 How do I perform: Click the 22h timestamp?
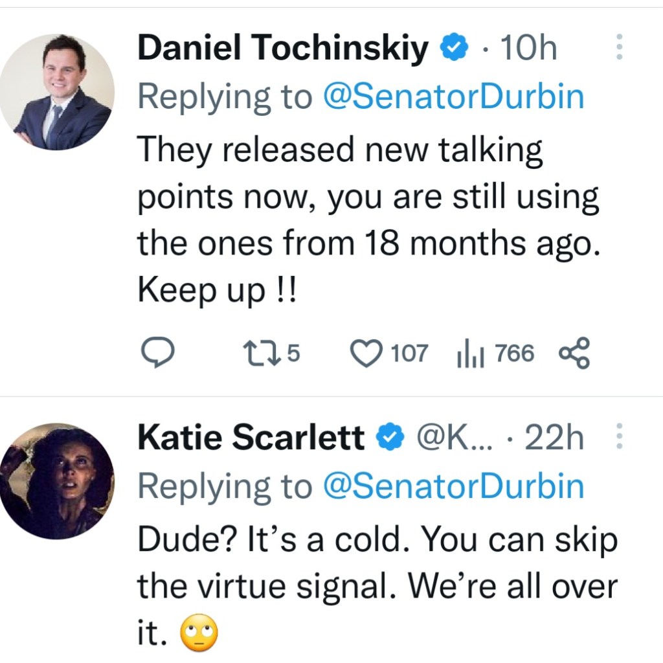[x=554, y=439]
